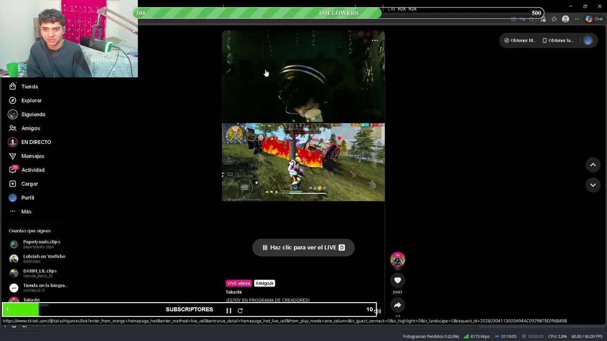Open the three-dot options on the video
The image size is (607, 341).
point(375,40)
